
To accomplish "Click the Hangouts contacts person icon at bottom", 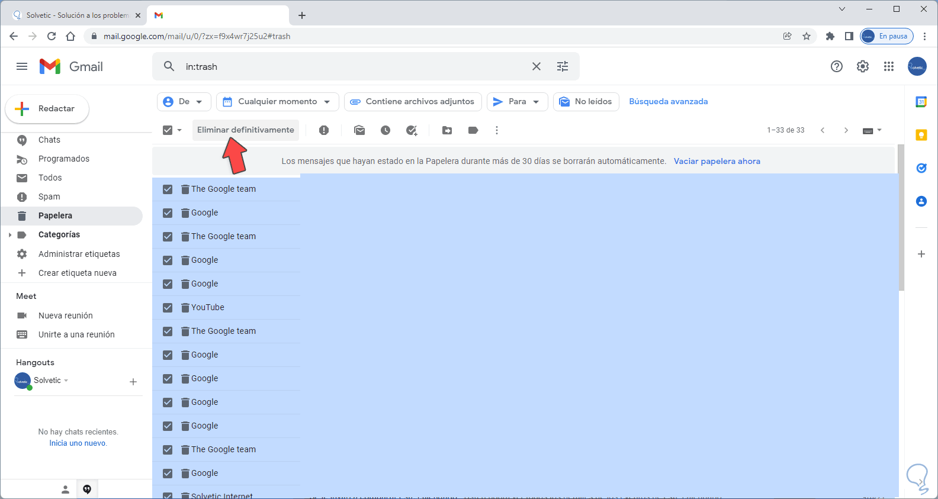I will (x=66, y=489).
